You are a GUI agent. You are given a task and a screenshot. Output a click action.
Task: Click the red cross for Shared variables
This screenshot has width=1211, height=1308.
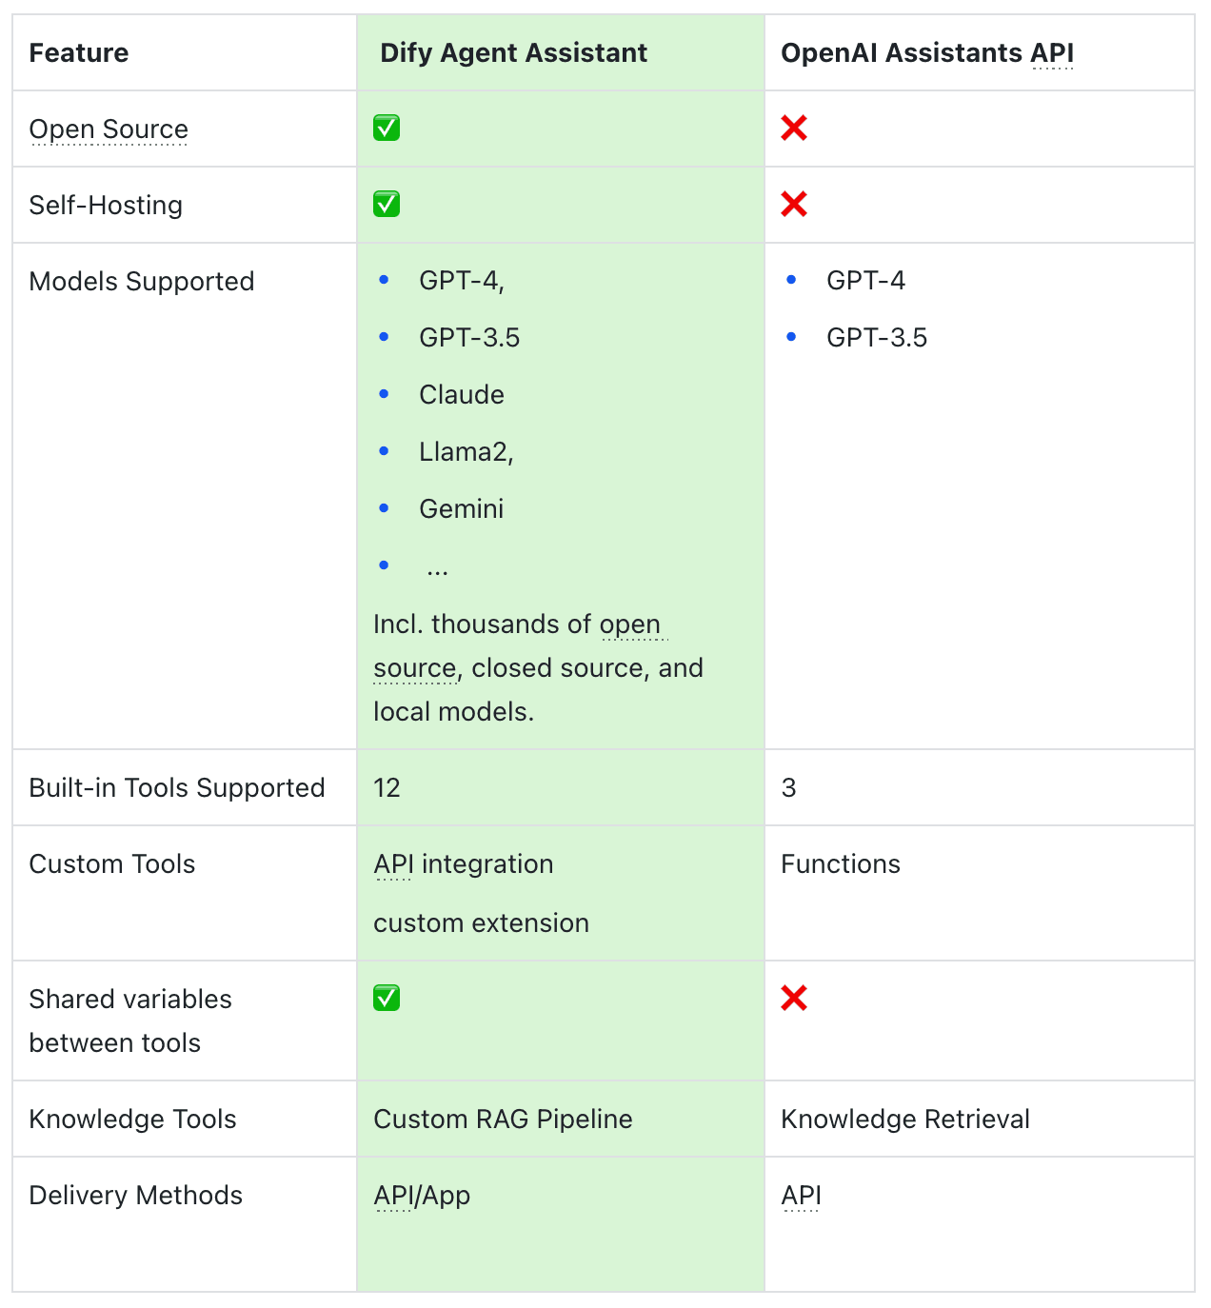pos(794,998)
